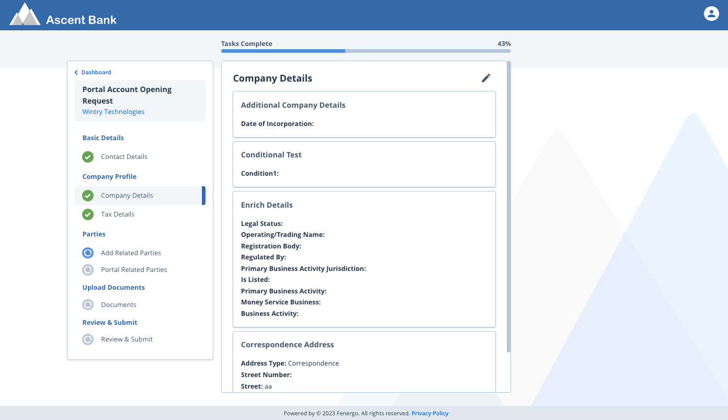The image size is (728, 420).
Task: Click the checkmark icon next to Company Details
Action: point(87,195)
